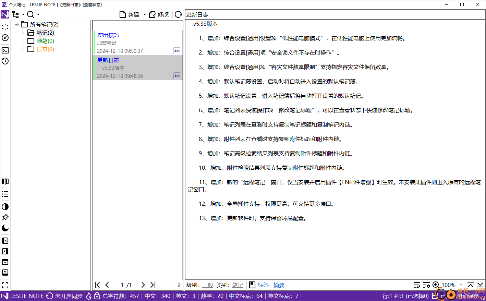Toggle the word wrap icon
The image size is (486, 301).
coord(417,285)
